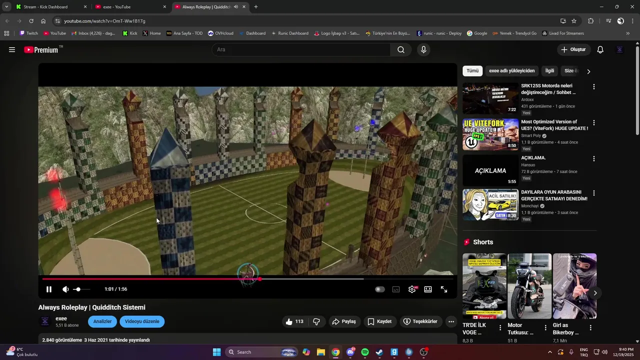Select the exee adlı yükleyiciden chip

click(x=512, y=71)
